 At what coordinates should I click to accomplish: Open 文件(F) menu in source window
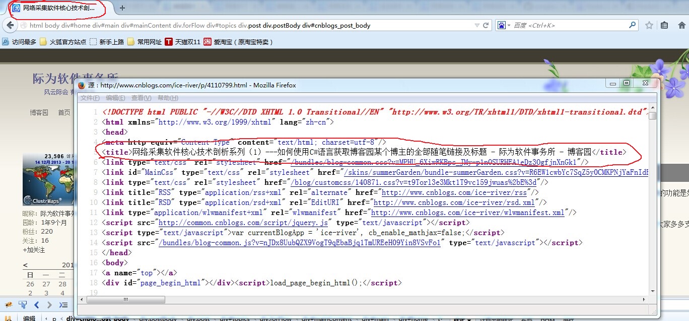point(90,98)
